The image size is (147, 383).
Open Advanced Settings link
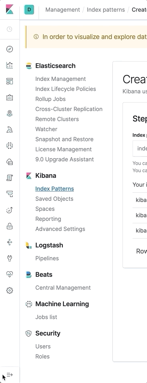[60, 229]
